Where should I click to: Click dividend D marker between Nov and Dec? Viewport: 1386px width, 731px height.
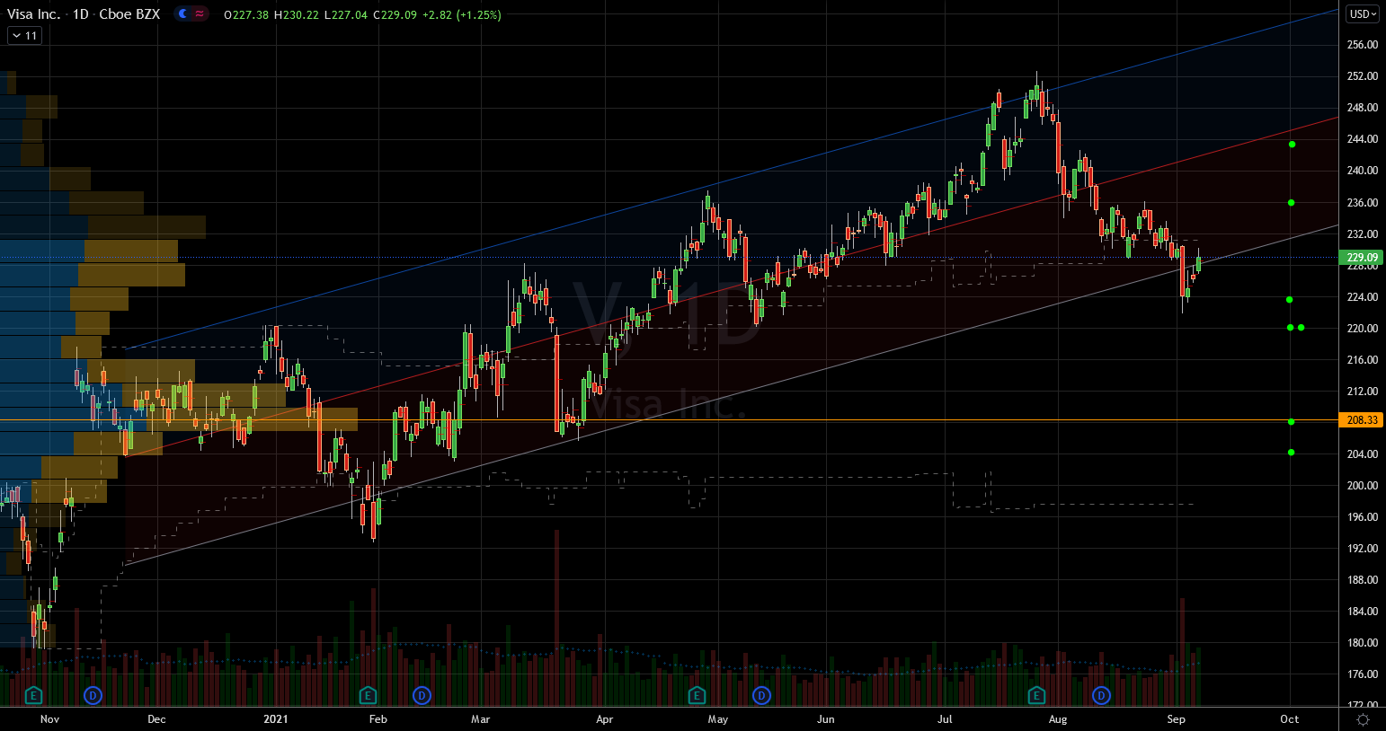click(x=93, y=695)
